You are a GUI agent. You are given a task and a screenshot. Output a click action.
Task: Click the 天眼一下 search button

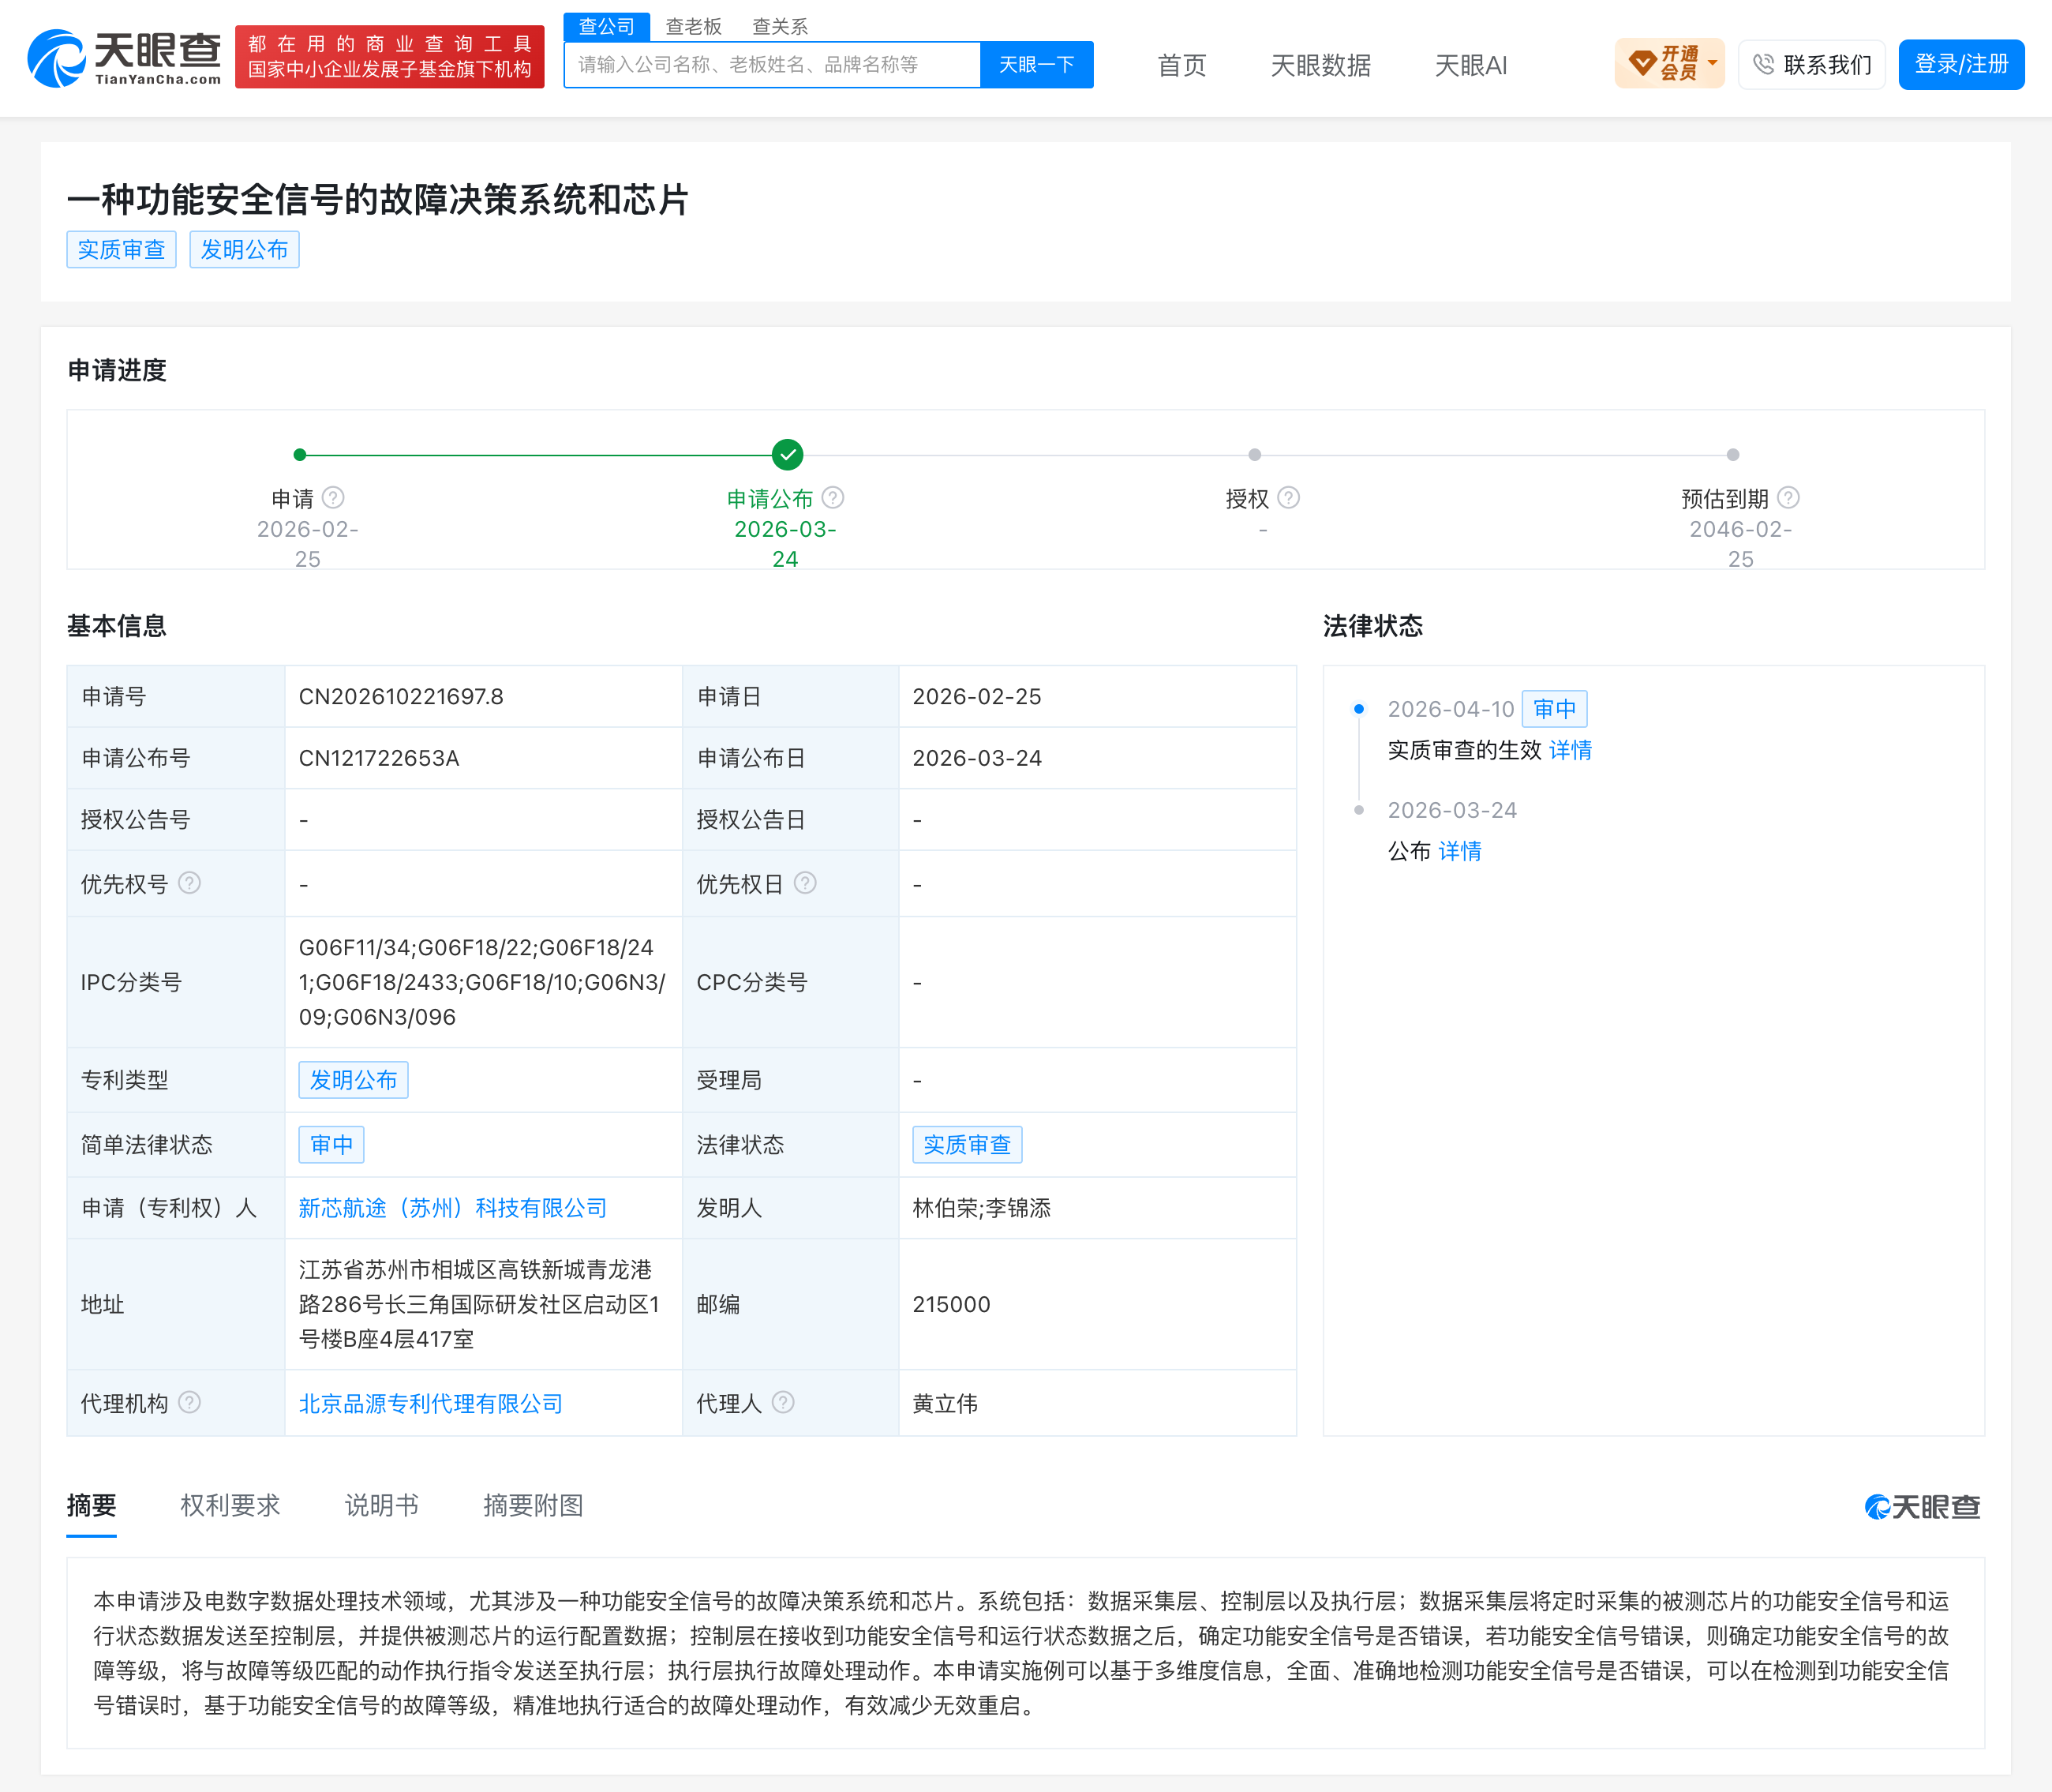pos(1036,65)
